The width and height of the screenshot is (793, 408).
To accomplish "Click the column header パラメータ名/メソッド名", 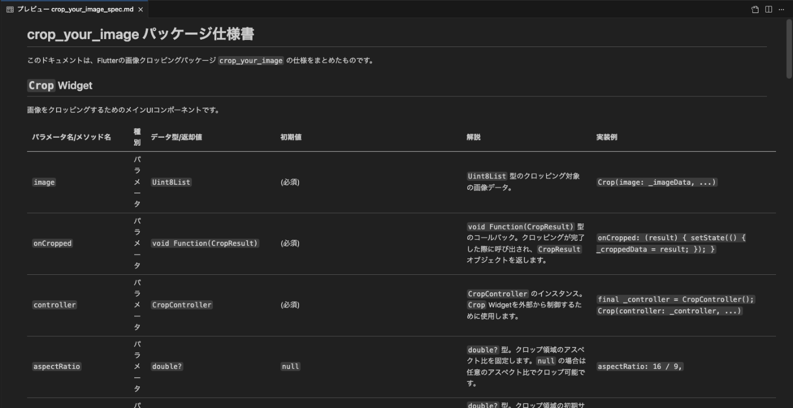I will coord(71,137).
